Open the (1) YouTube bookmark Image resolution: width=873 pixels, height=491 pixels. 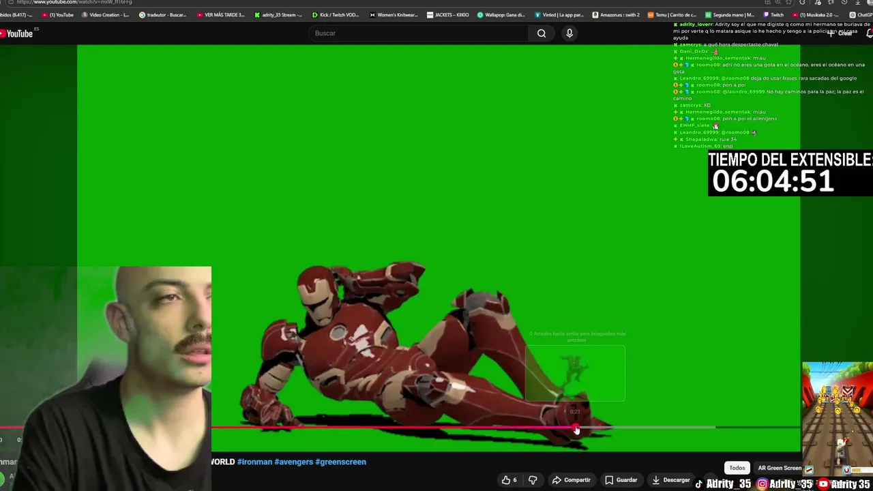tap(58, 14)
